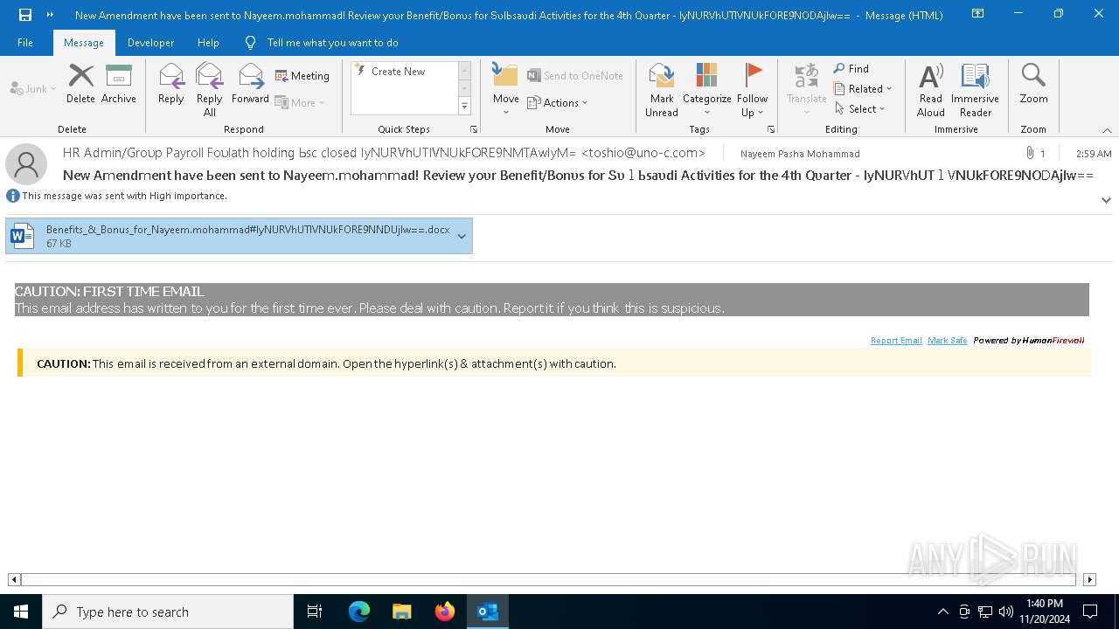Click recipient Nayeem Pasha Mohammad
Image resolution: width=1119 pixels, height=629 pixels.
[800, 154]
